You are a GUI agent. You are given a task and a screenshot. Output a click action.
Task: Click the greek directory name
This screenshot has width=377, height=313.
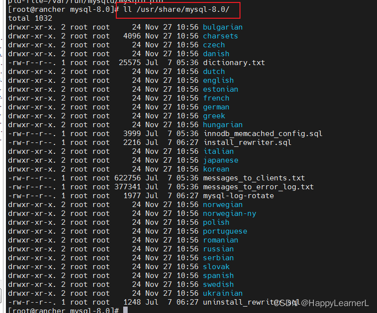pos(214,116)
